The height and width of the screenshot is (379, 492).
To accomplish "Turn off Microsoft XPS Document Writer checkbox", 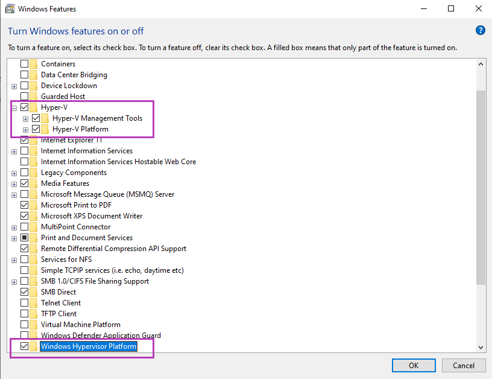I will (x=24, y=216).
